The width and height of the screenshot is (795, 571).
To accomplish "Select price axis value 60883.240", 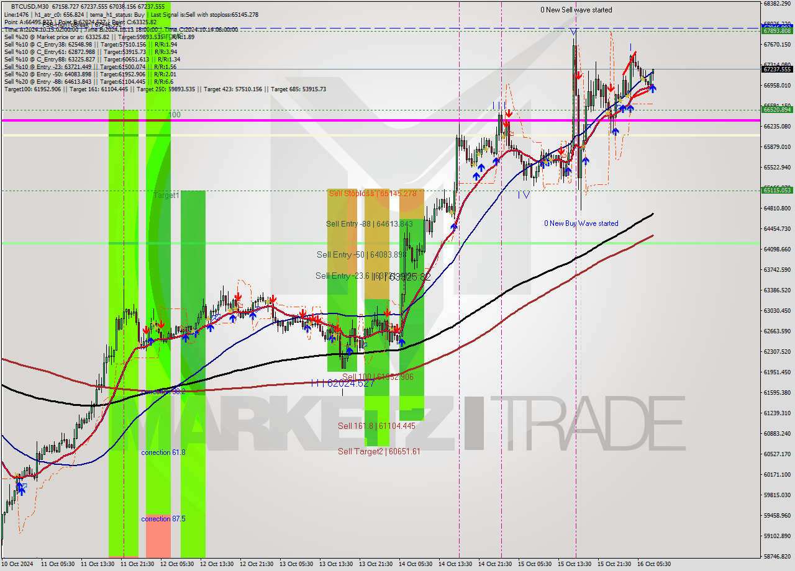I will (777, 434).
